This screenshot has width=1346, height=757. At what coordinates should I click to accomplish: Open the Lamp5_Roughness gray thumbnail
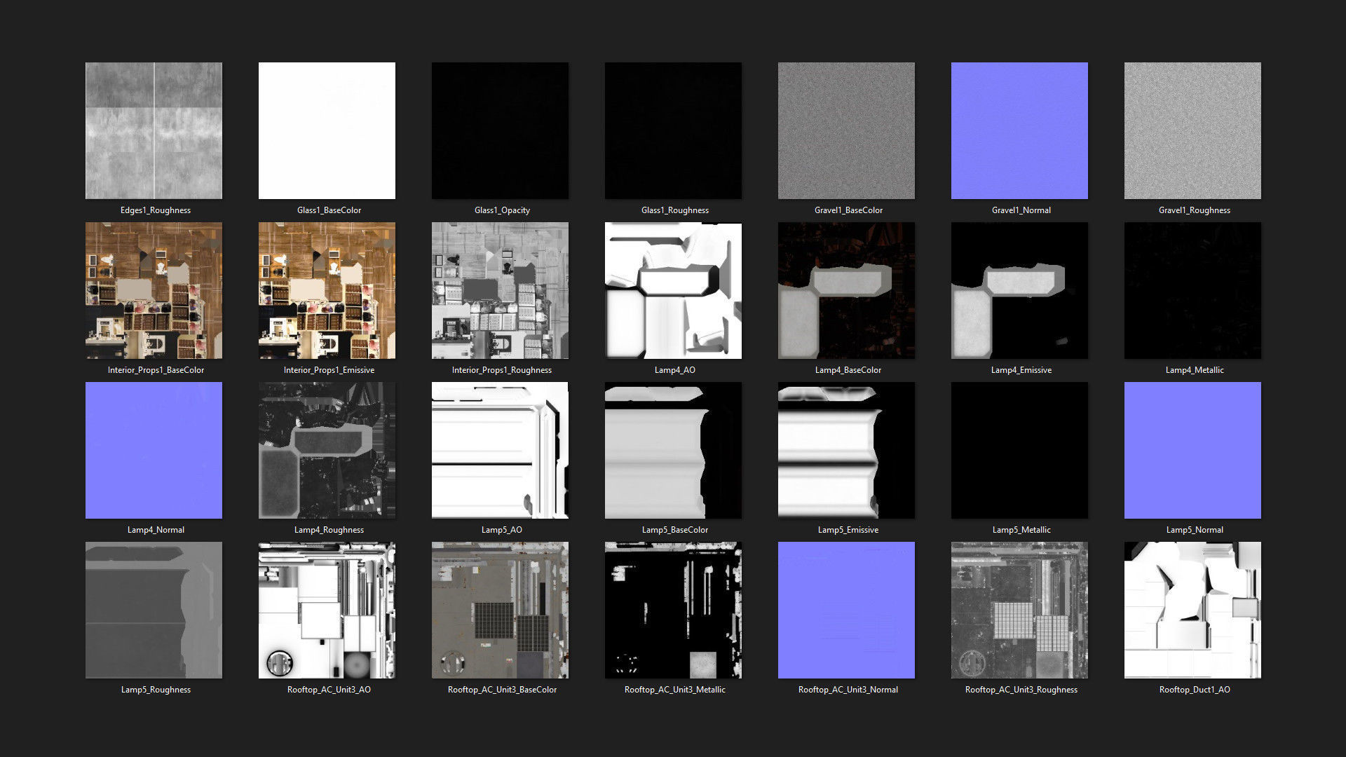pyautogui.click(x=154, y=610)
